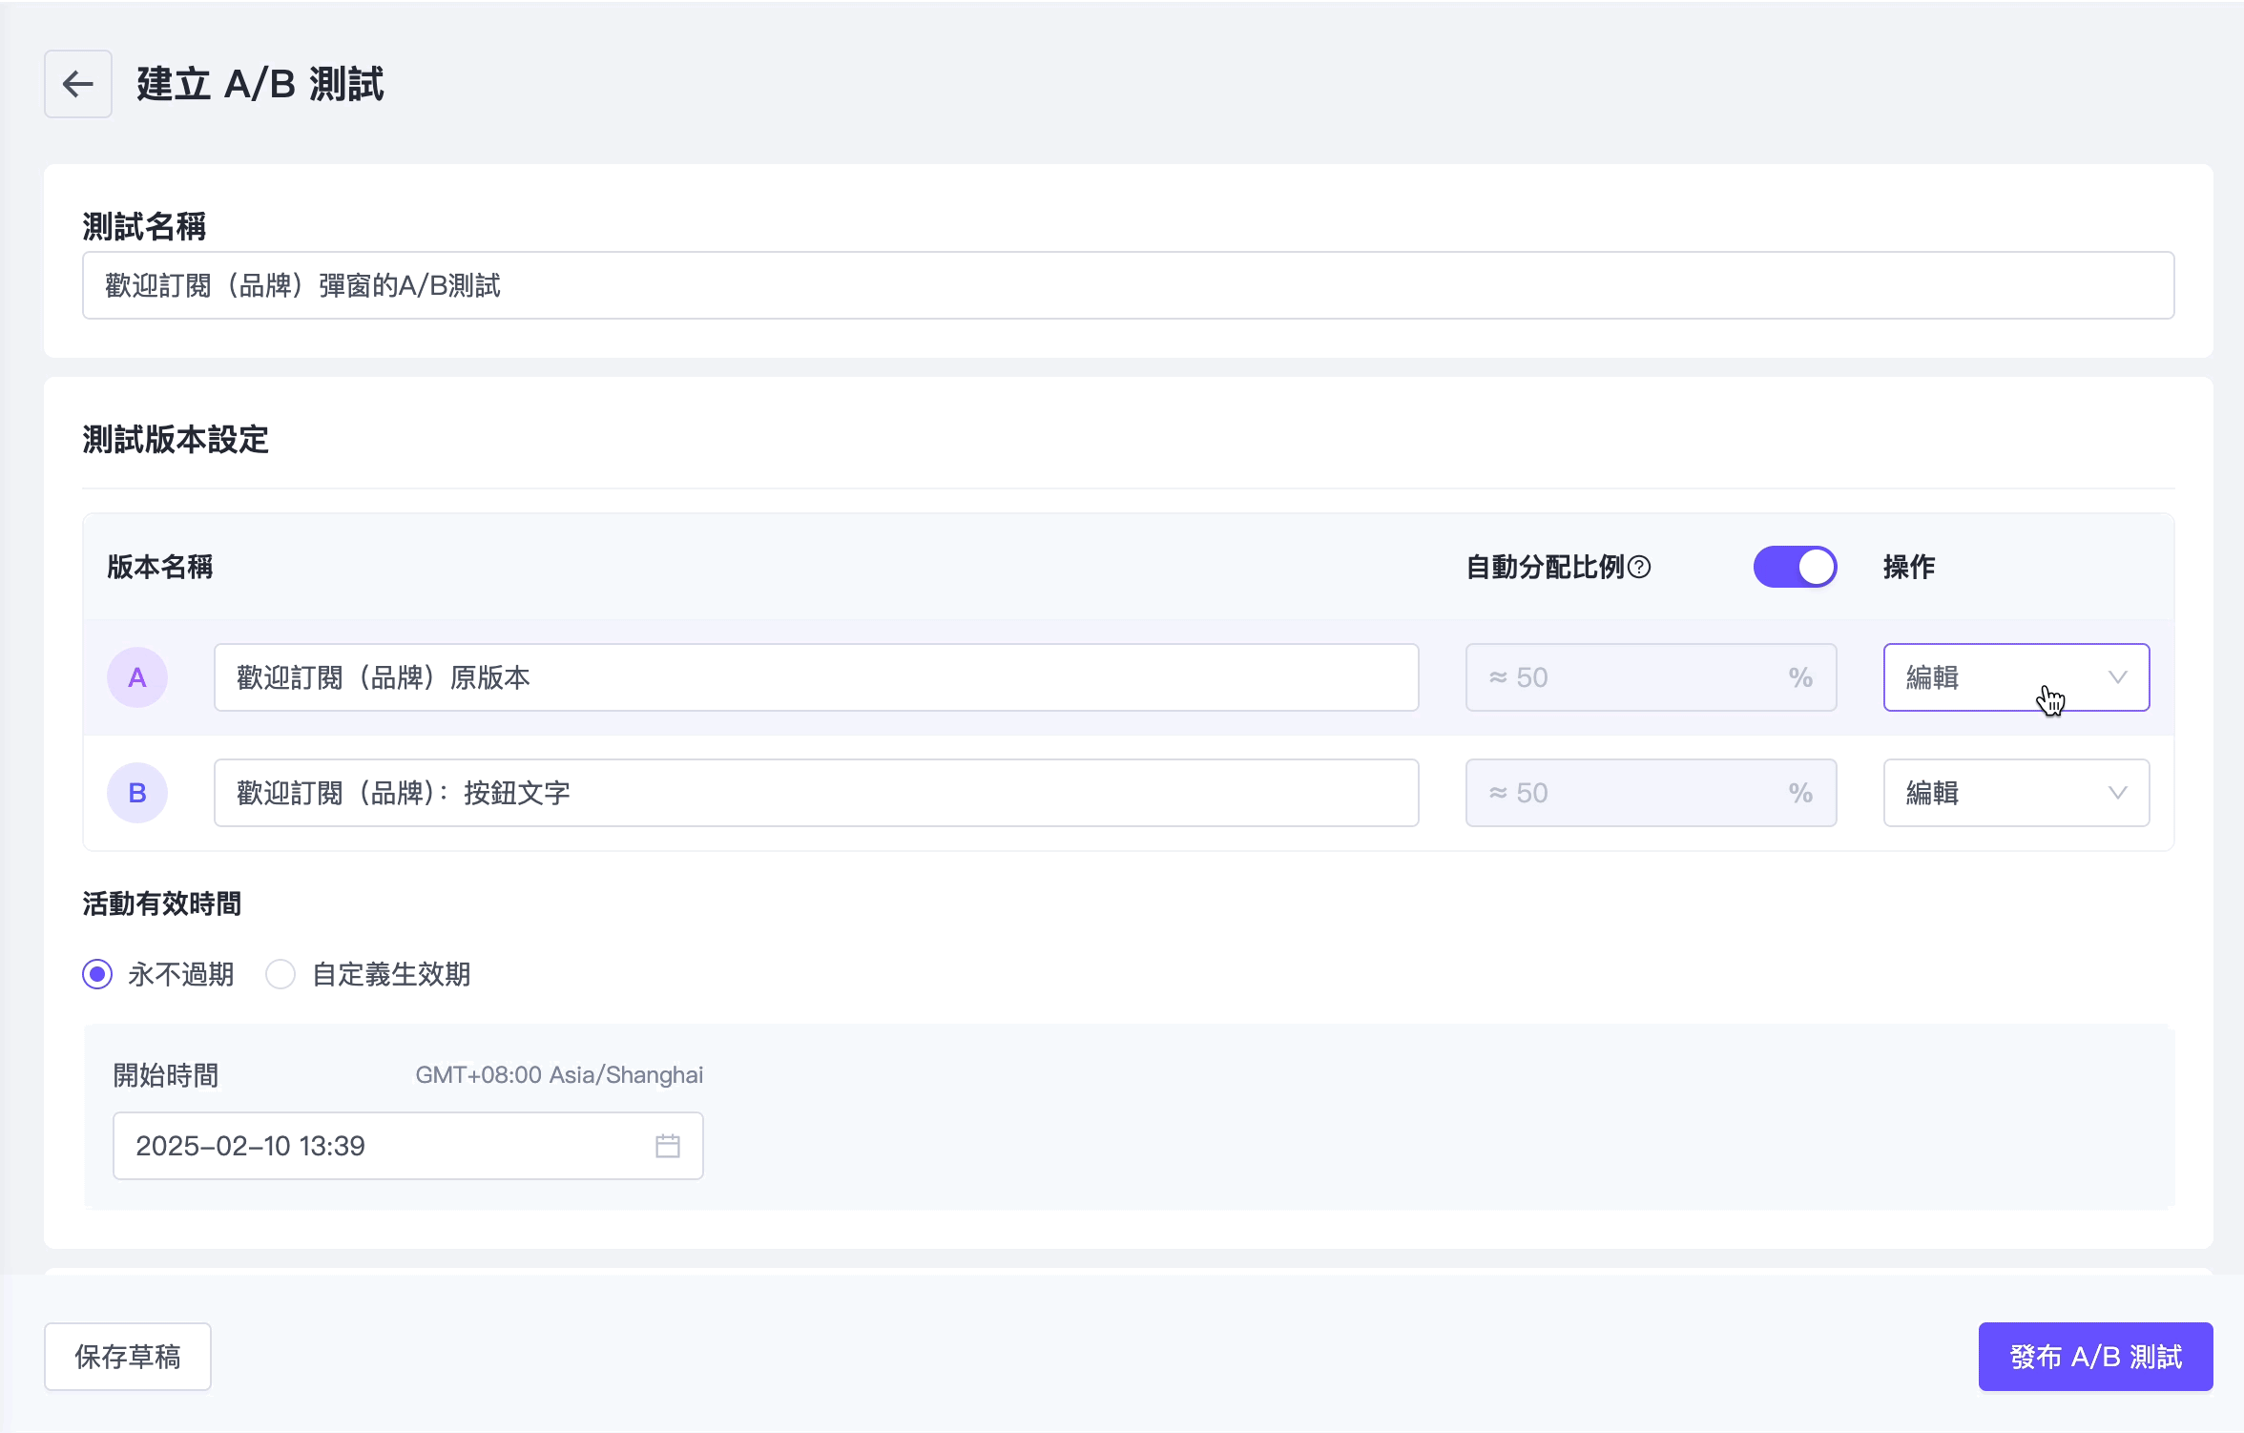Screen dimensions: 2244x1433
Task: Click chevron arrow in version B 編輯 dropdown
Action: coord(2118,793)
